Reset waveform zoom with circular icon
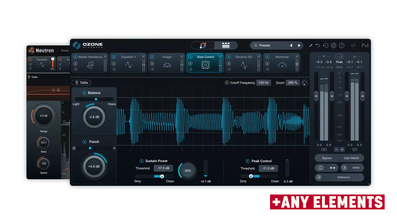This screenshot has height=223, width=397. (305, 83)
